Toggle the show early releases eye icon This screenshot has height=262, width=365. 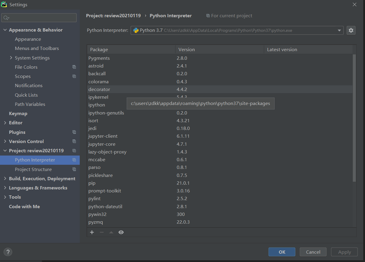coord(121,232)
